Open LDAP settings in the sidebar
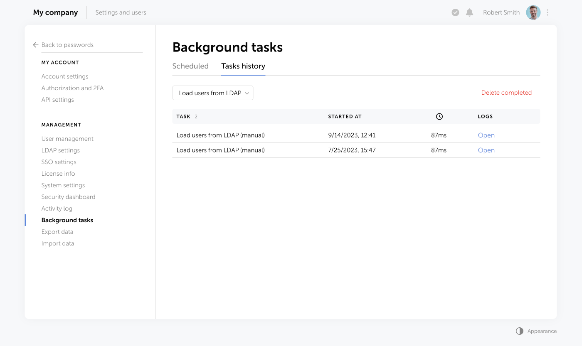 coord(60,150)
